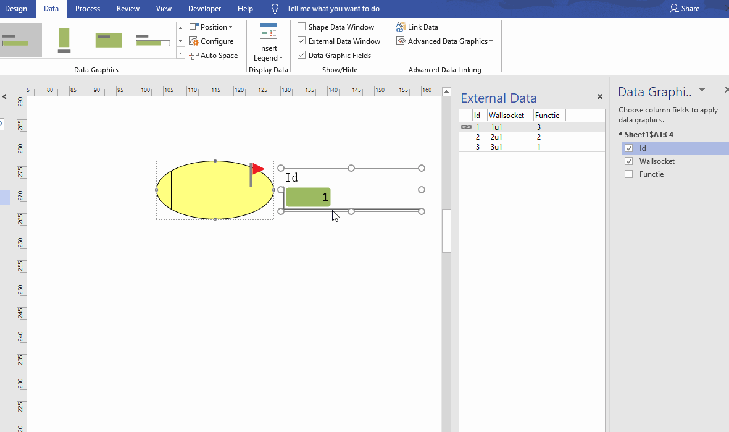Select the large green bar graphic style

click(x=108, y=40)
